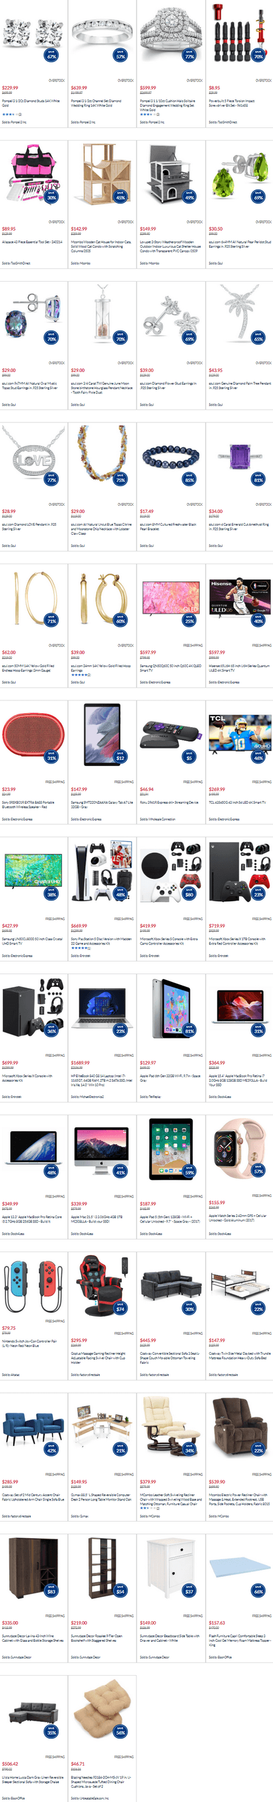Click star rating under yellow gold hoop earrings
Image resolution: width=273 pixels, height=1802 pixels.
[81, 675]
